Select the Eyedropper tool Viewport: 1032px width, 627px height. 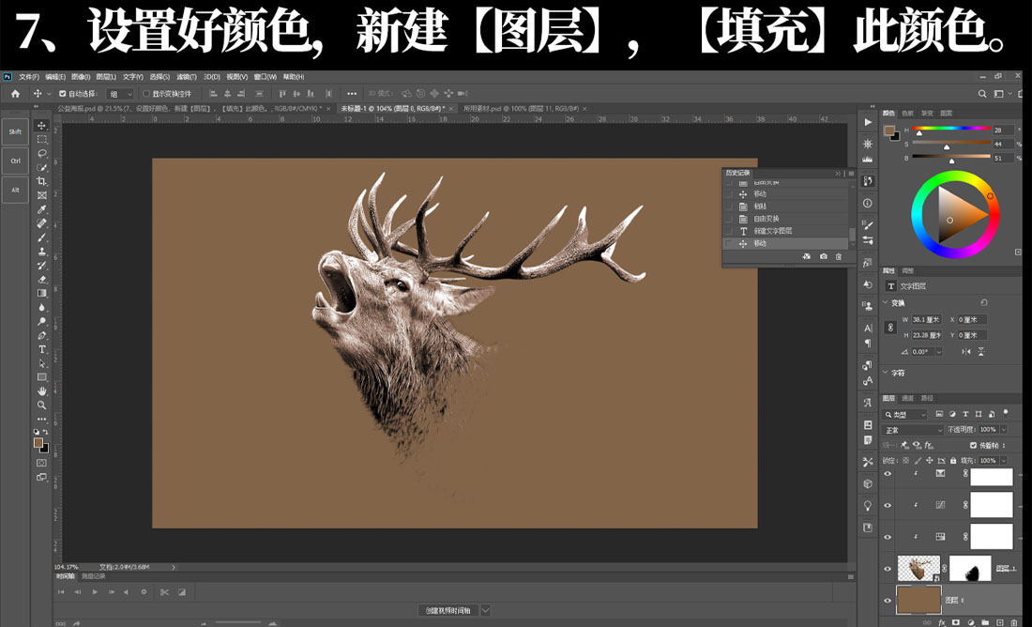point(42,209)
